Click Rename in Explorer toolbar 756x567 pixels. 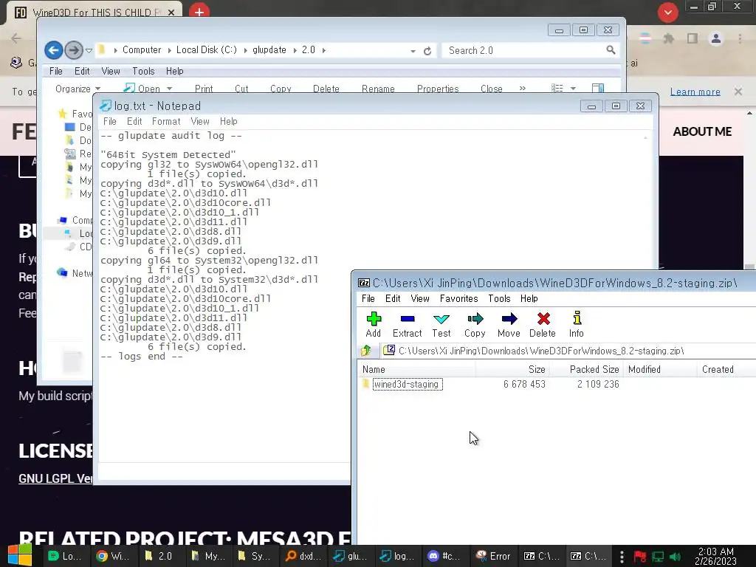pyautogui.click(x=378, y=89)
